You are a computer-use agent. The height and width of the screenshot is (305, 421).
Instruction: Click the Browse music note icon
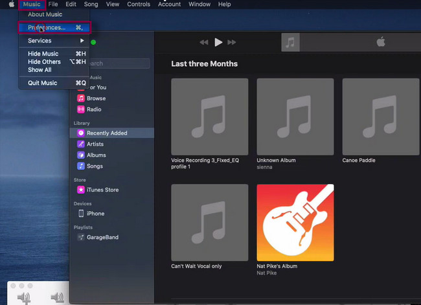tap(81, 98)
